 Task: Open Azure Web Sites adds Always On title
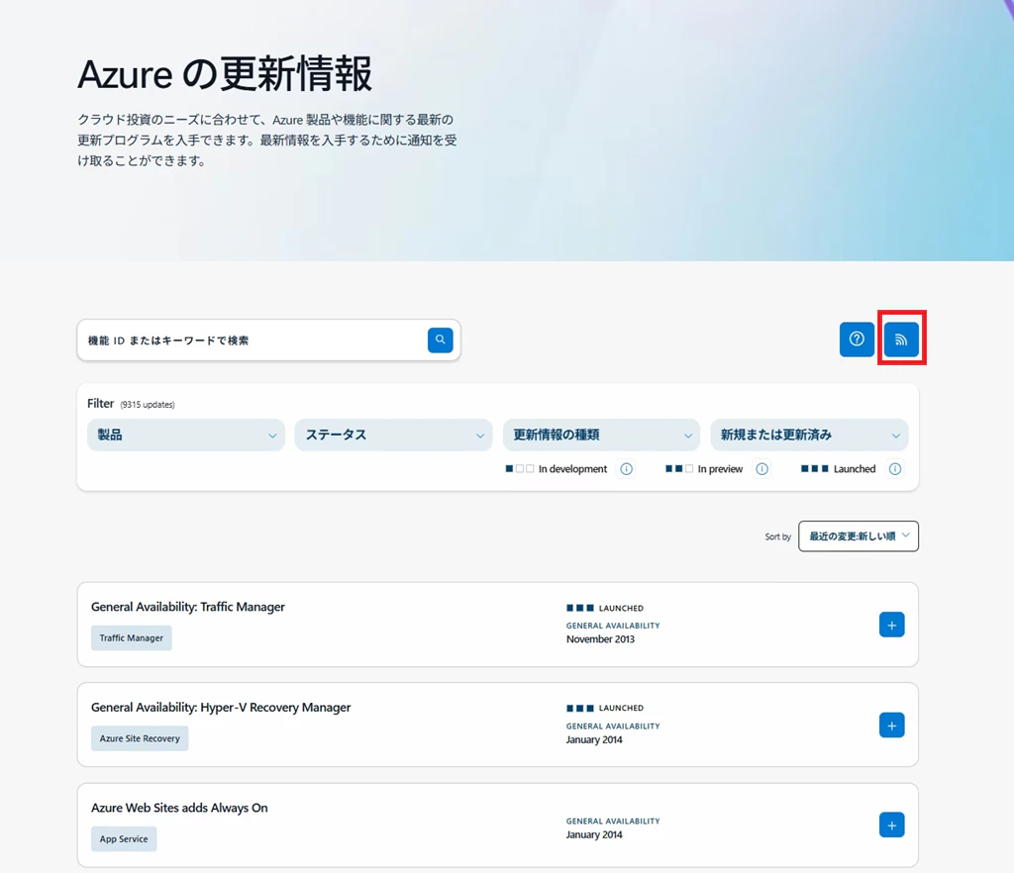click(x=179, y=808)
